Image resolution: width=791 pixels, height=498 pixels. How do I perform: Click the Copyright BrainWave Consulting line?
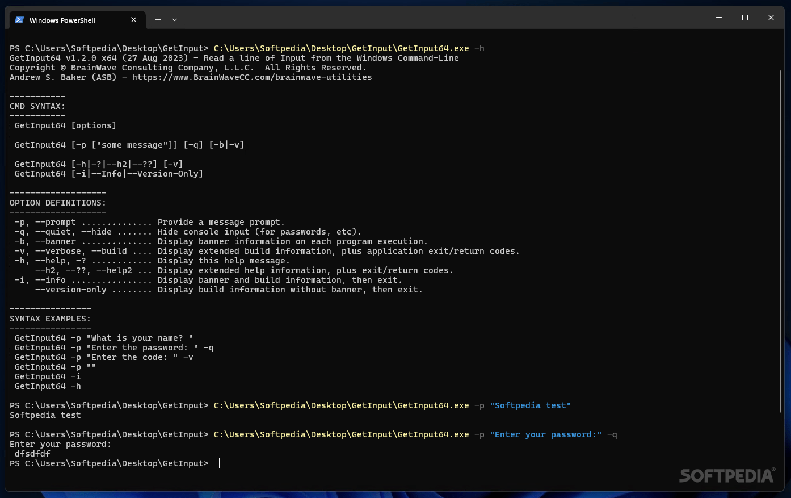click(x=188, y=68)
